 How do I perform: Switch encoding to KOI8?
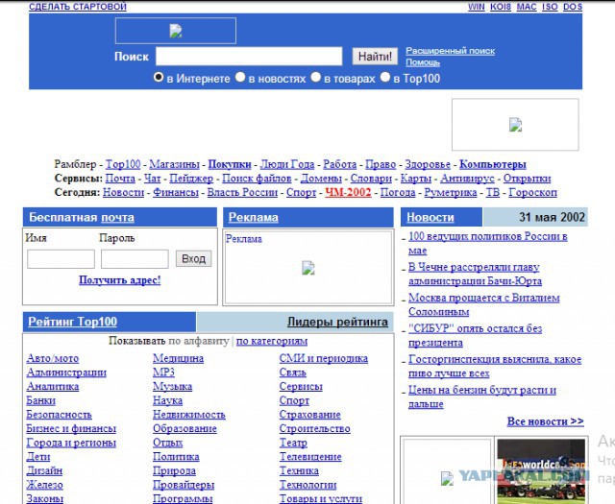(501, 7)
